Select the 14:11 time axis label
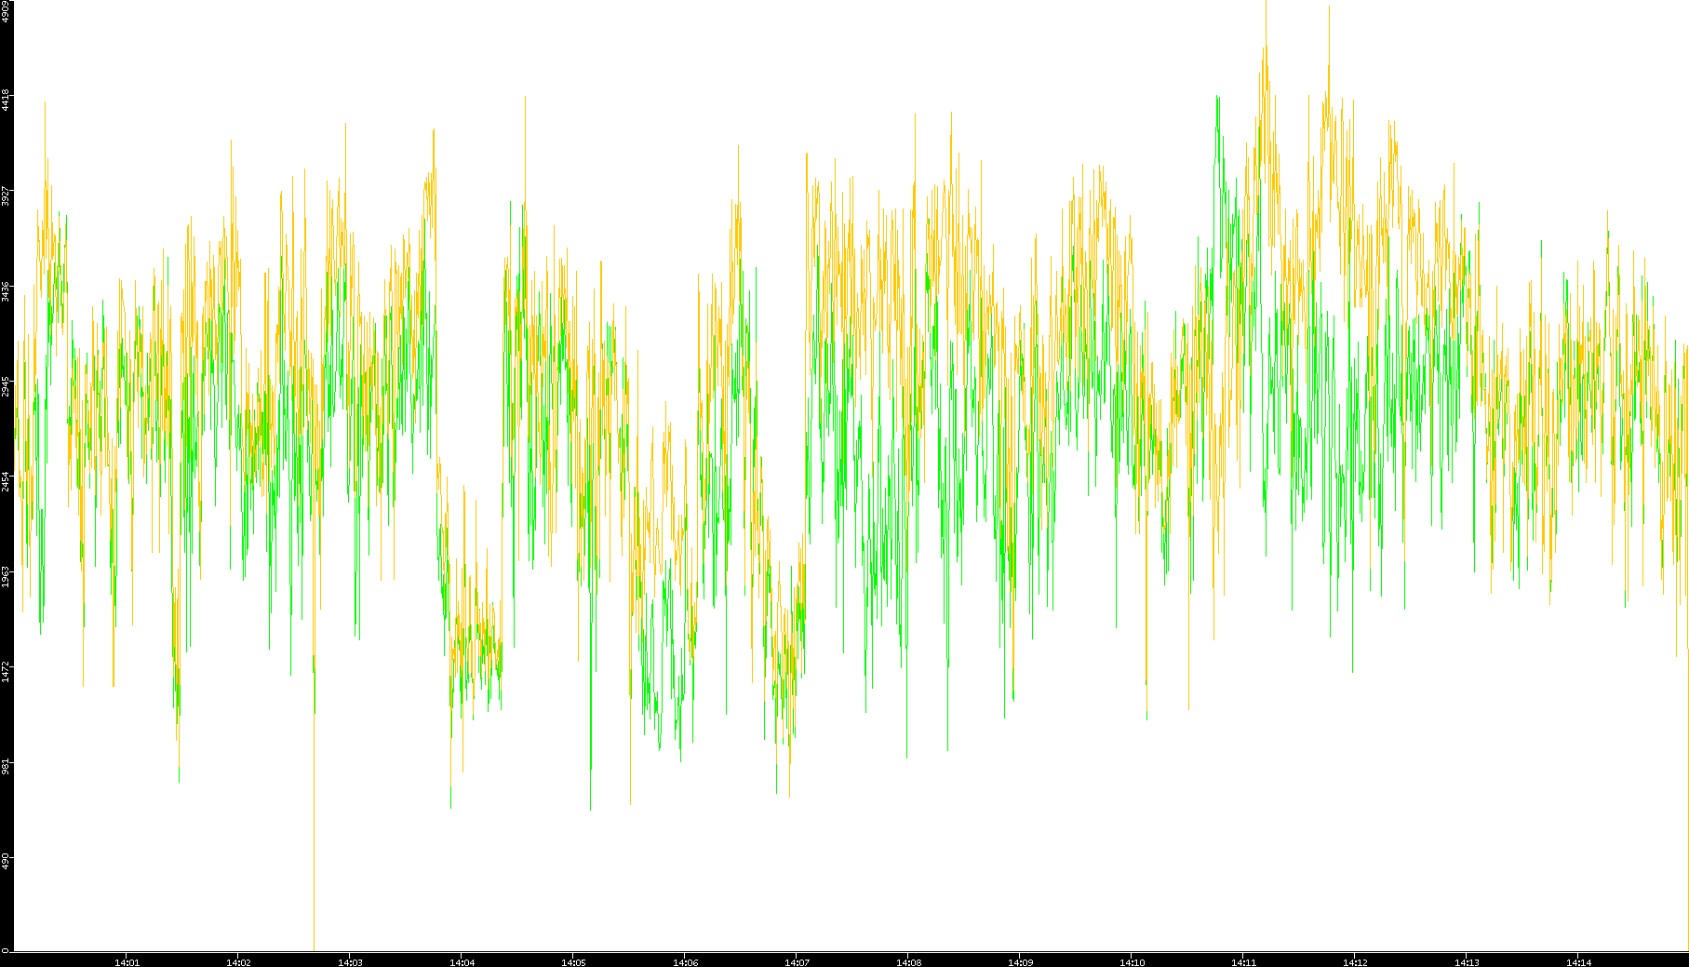Screen dimensions: 1689x967 1243,962
